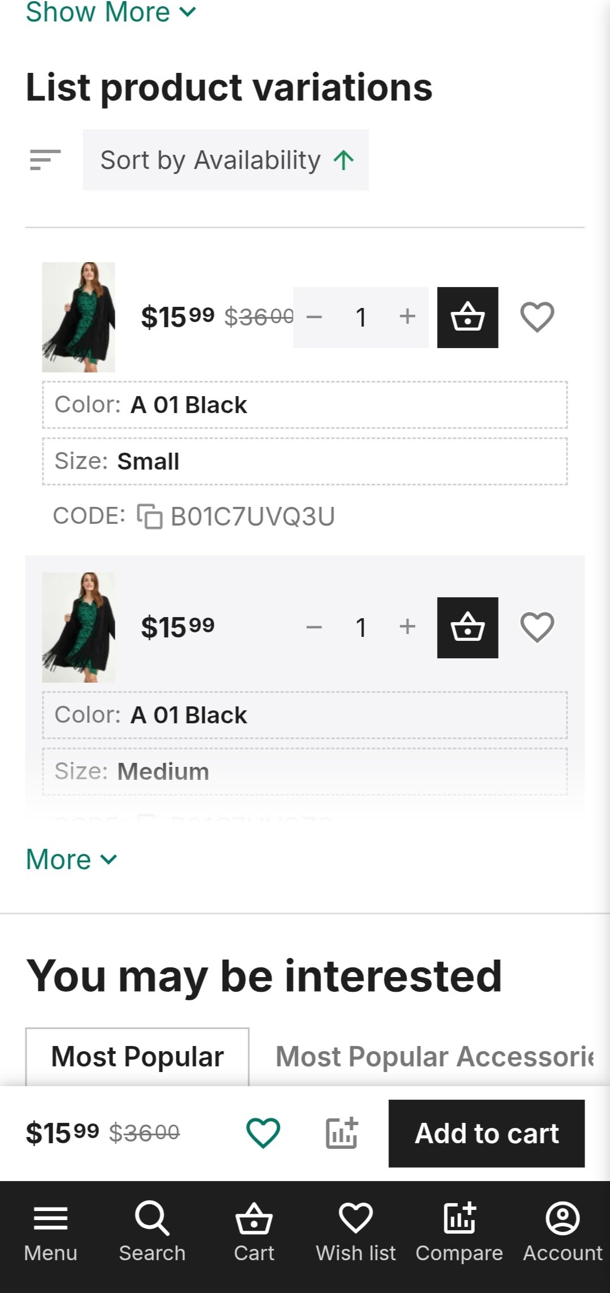Image resolution: width=610 pixels, height=1293 pixels.
Task: Expand the Show More link
Action: 111,12
